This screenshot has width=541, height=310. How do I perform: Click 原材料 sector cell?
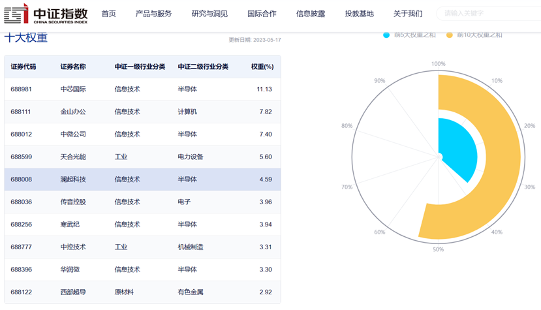(x=124, y=292)
